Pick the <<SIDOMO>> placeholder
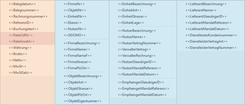245x105 pixels. tap(75, 35)
